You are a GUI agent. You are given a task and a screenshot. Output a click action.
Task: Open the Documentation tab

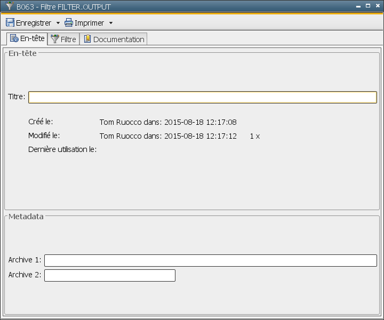114,39
